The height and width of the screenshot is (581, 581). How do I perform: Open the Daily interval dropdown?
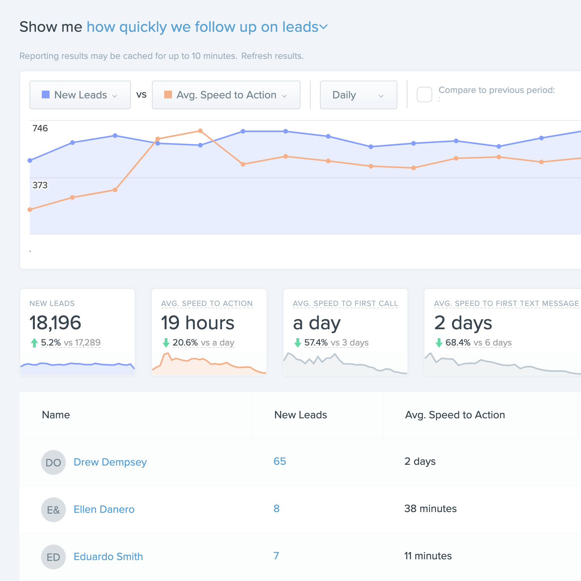(x=359, y=95)
